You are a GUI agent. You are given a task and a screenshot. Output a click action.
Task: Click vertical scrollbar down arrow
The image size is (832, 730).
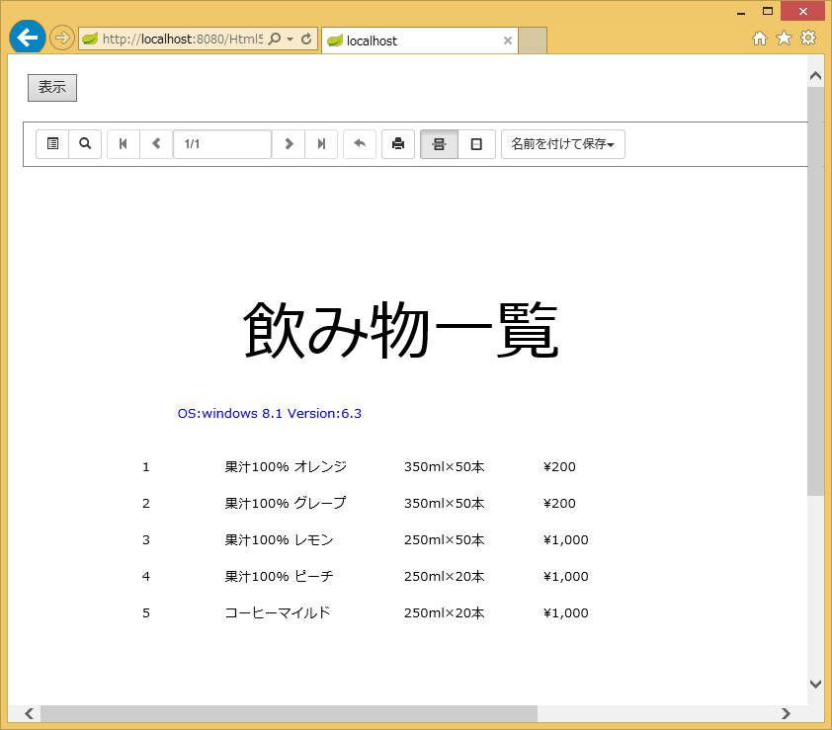pos(815,684)
